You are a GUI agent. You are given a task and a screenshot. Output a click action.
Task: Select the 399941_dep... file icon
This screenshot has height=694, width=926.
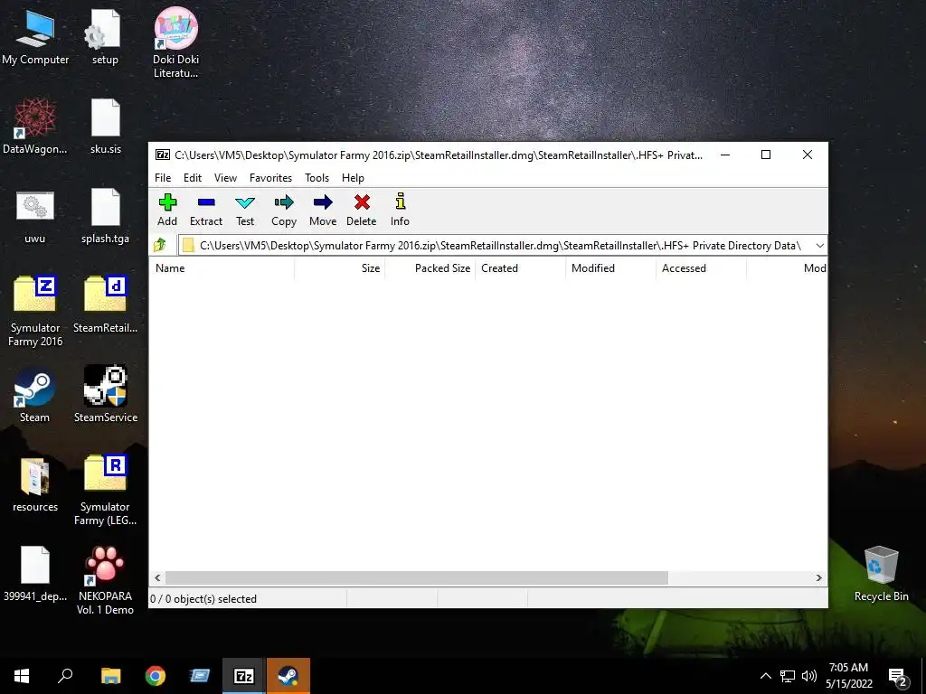[x=35, y=574]
